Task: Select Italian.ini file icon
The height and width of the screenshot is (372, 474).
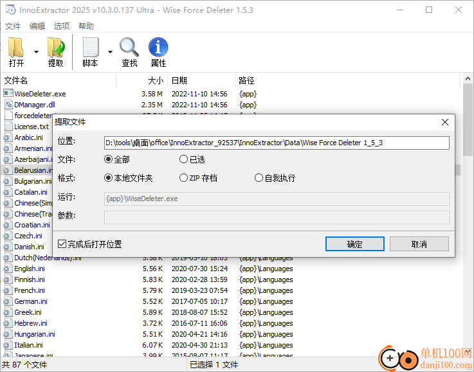Action: click(x=8, y=345)
